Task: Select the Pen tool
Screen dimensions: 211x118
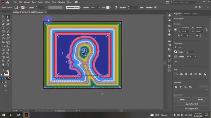Action: tap(3, 24)
